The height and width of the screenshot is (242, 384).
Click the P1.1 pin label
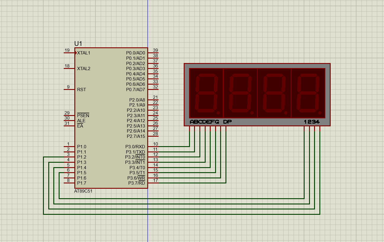[82, 152]
